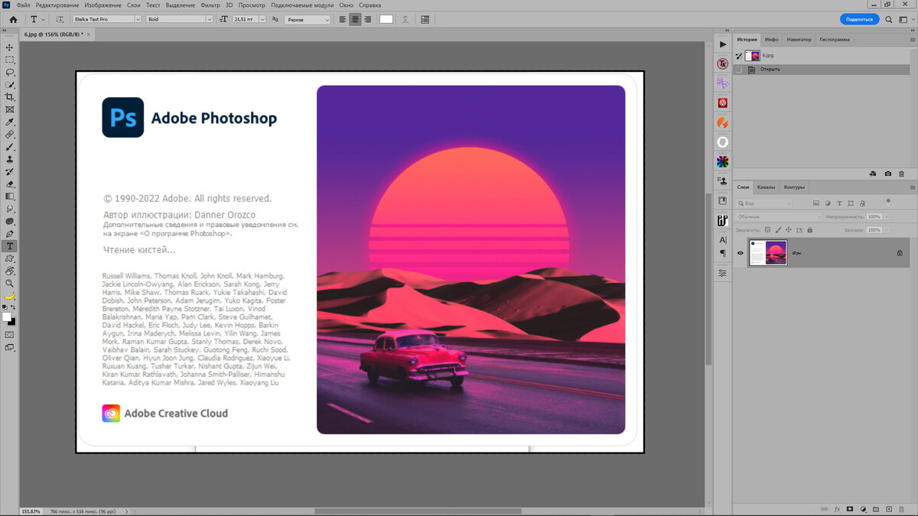Screen dimensions: 918x516
Task: Open the anti-aliasing dropdown Резкое
Action: [x=308, y=19]
